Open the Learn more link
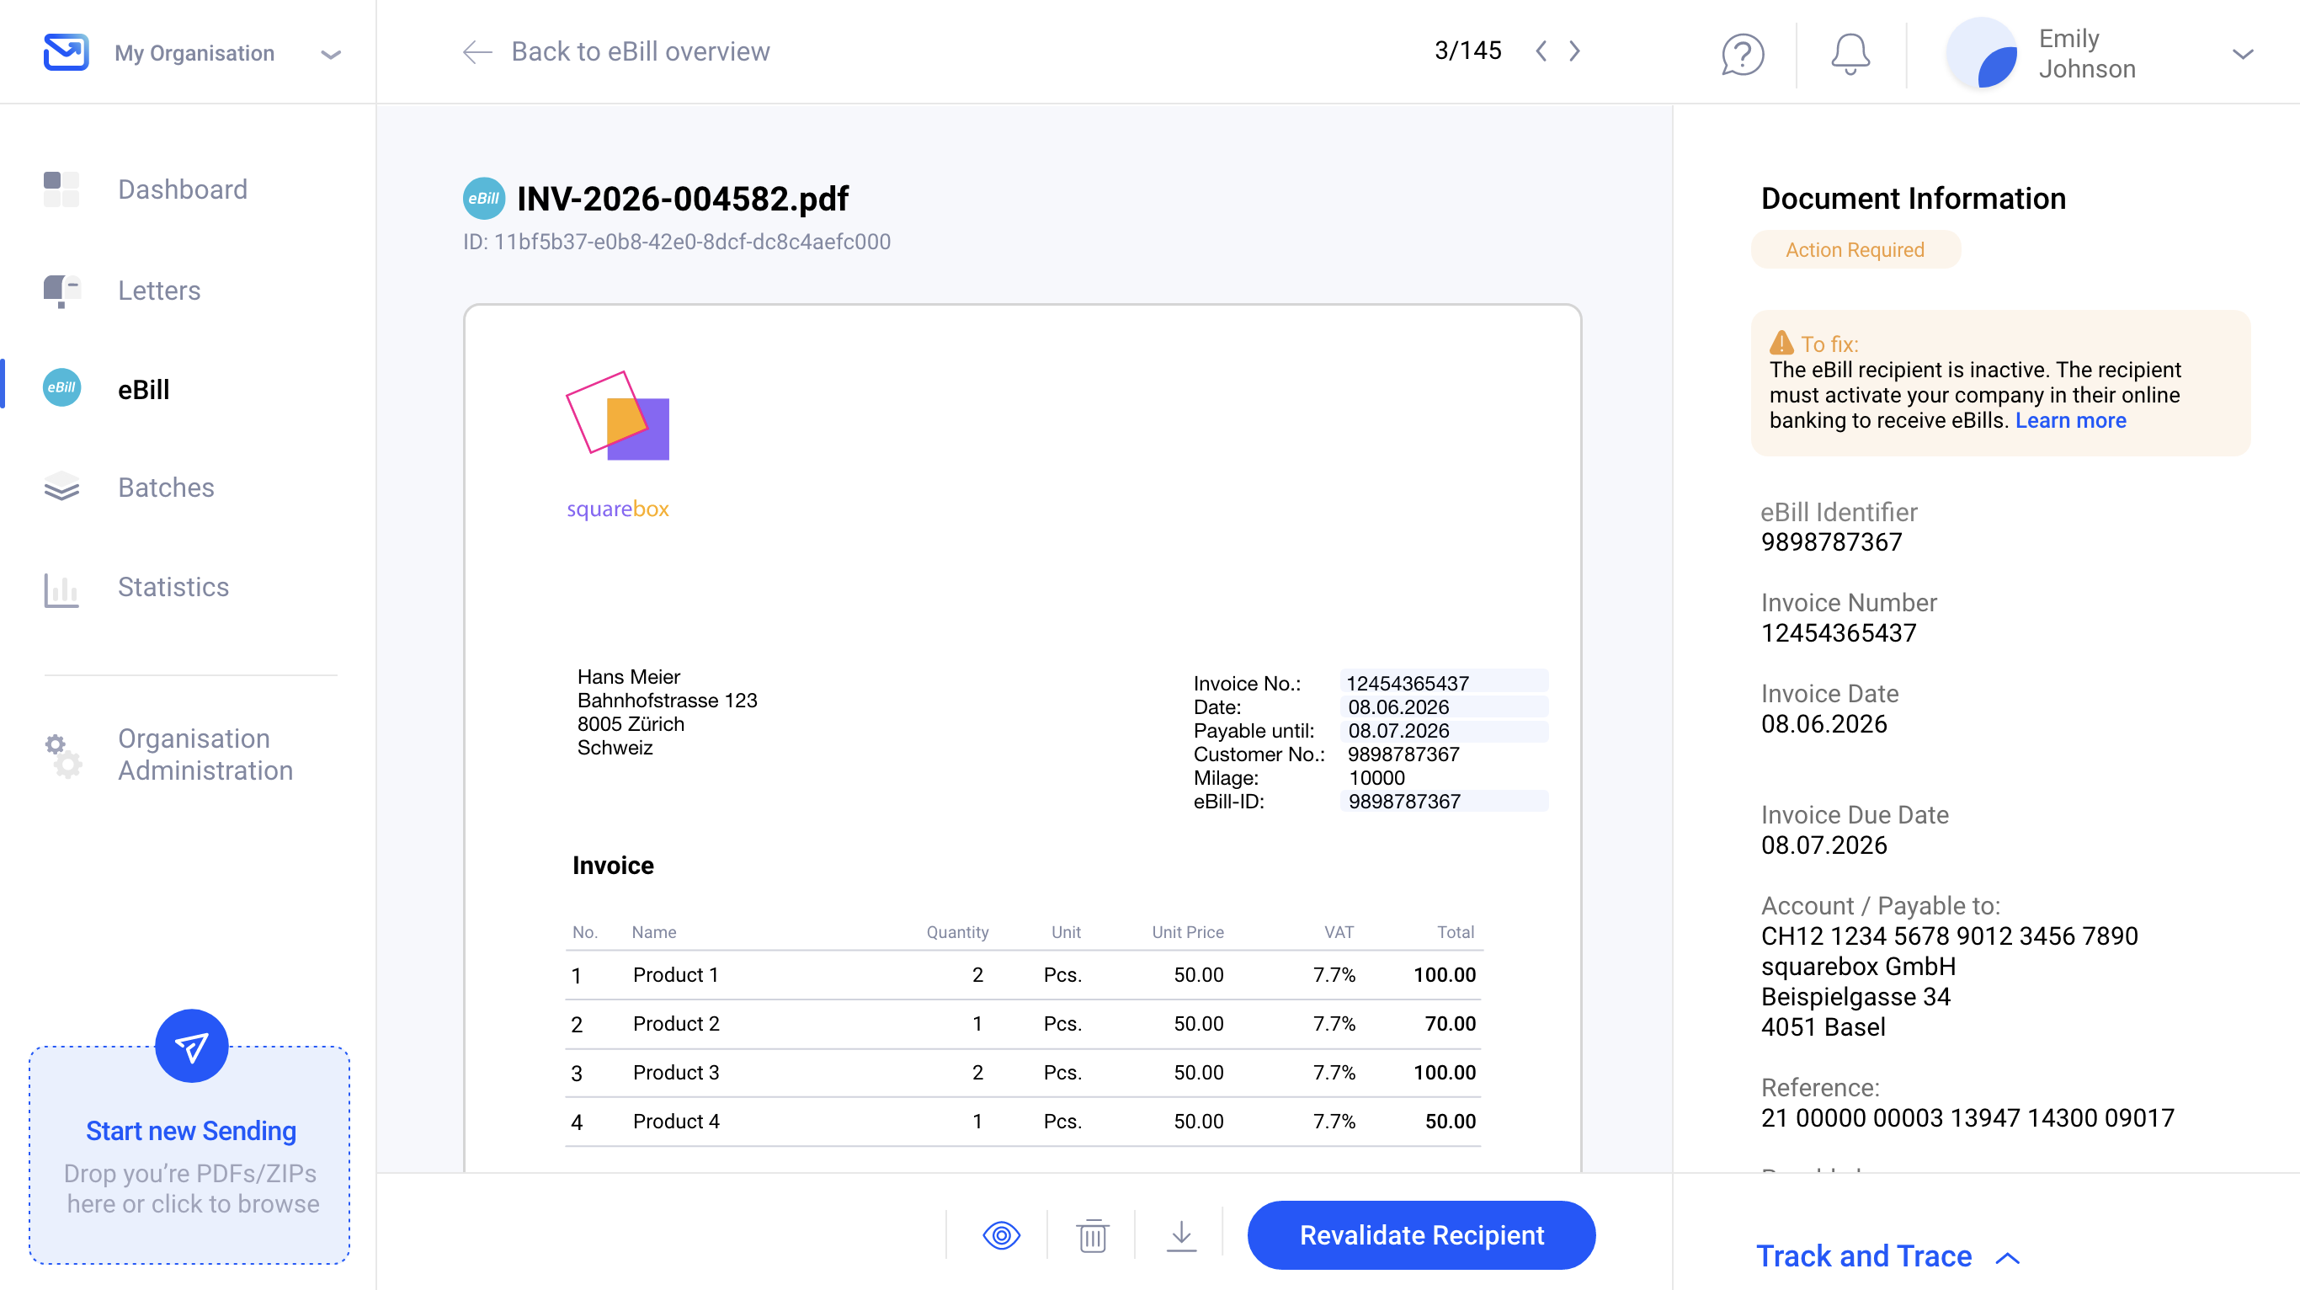Screen dimensions: 2300x1290 2070,420
